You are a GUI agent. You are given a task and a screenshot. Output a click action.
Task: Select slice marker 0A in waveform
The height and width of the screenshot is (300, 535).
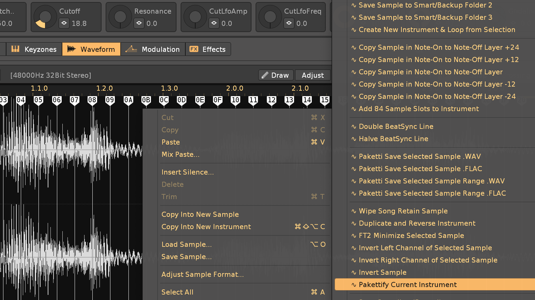(x=128, y=100)
